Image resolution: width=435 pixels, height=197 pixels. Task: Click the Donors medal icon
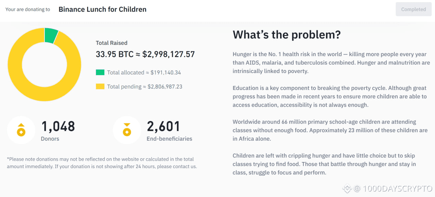click(21, 130)
